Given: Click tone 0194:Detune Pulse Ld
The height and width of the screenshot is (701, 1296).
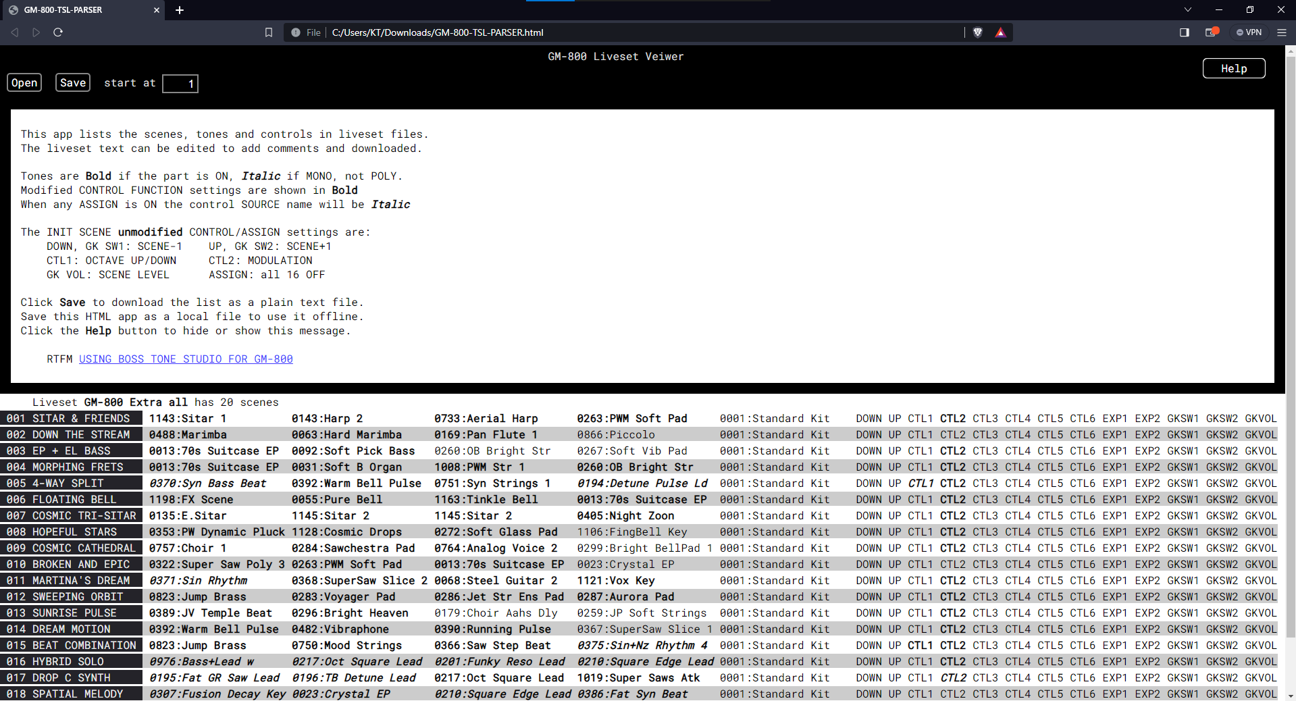Looking at the screenshot, I should click(642, 484).
